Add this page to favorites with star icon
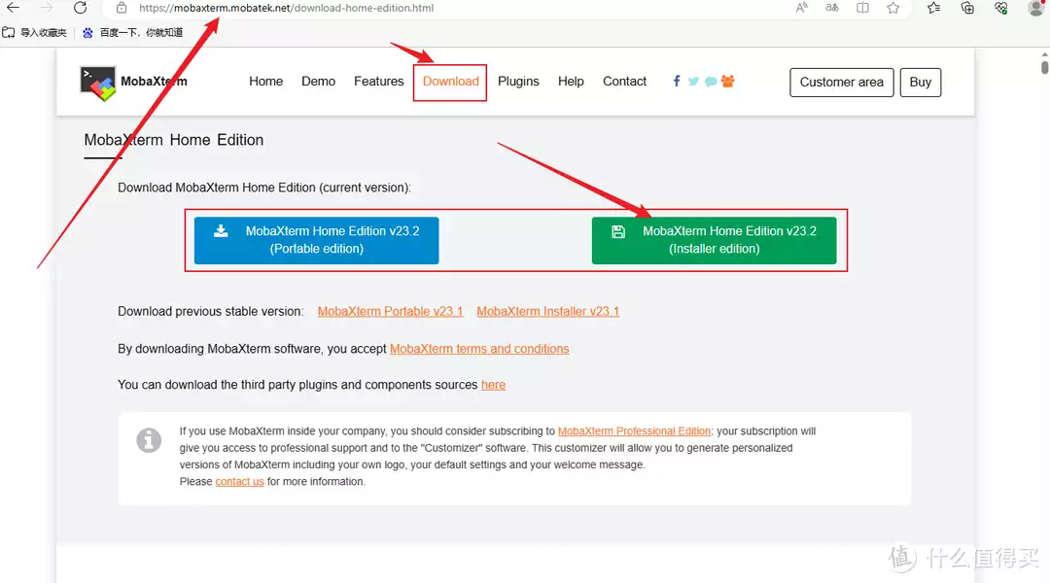 point(893,8)
